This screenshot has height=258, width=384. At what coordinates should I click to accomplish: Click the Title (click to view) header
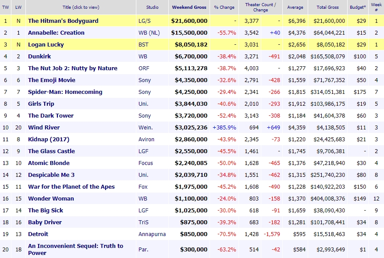[81, 7]
